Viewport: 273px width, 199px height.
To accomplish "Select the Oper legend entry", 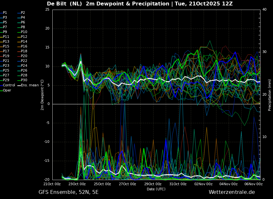I will point(7,91).
